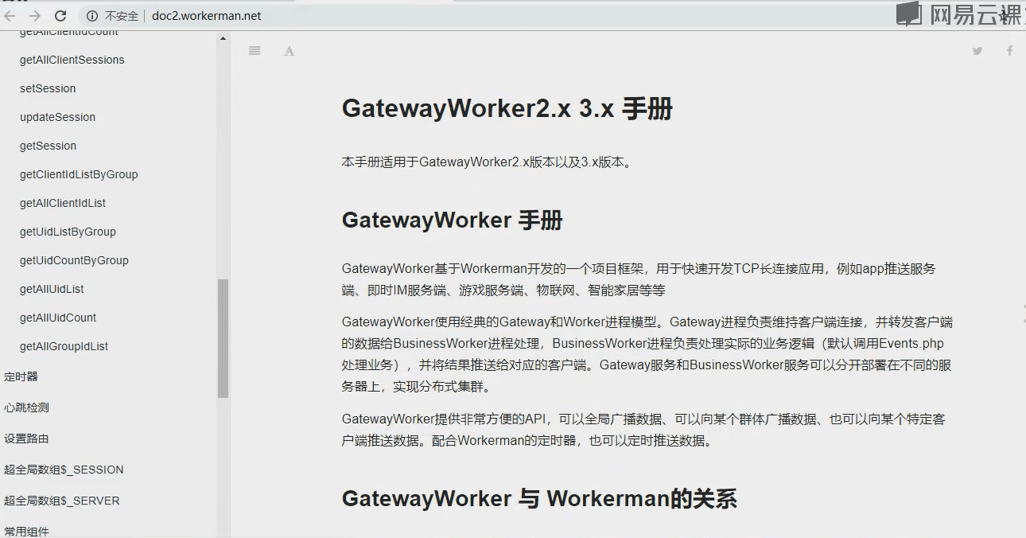Open getSession in sidebar
Viewport: 1026px width, 538px height.
point(49,146)
